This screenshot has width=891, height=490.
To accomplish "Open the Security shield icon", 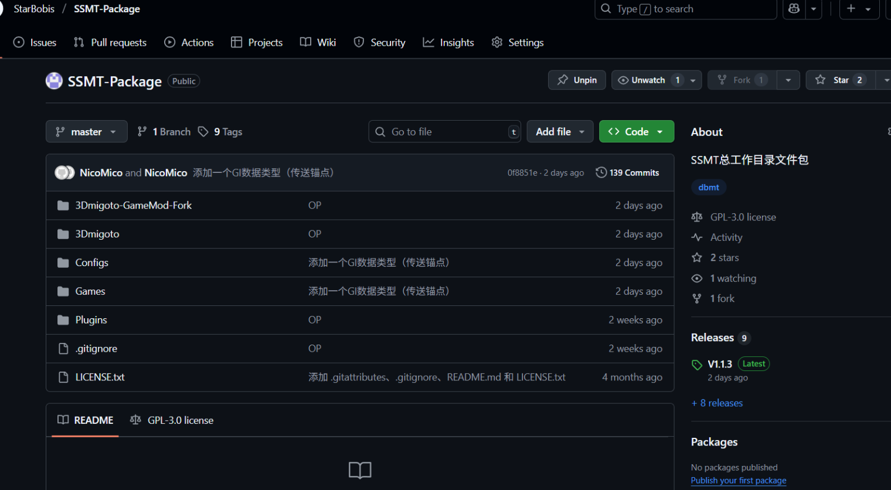I will pyautogui.click(x=358, y=42).
